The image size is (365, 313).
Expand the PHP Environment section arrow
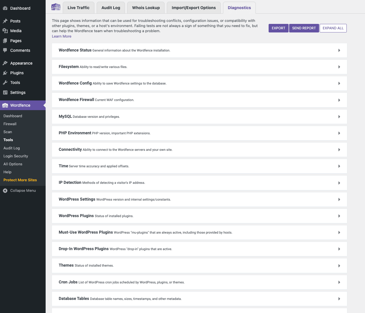pos(339,133)
